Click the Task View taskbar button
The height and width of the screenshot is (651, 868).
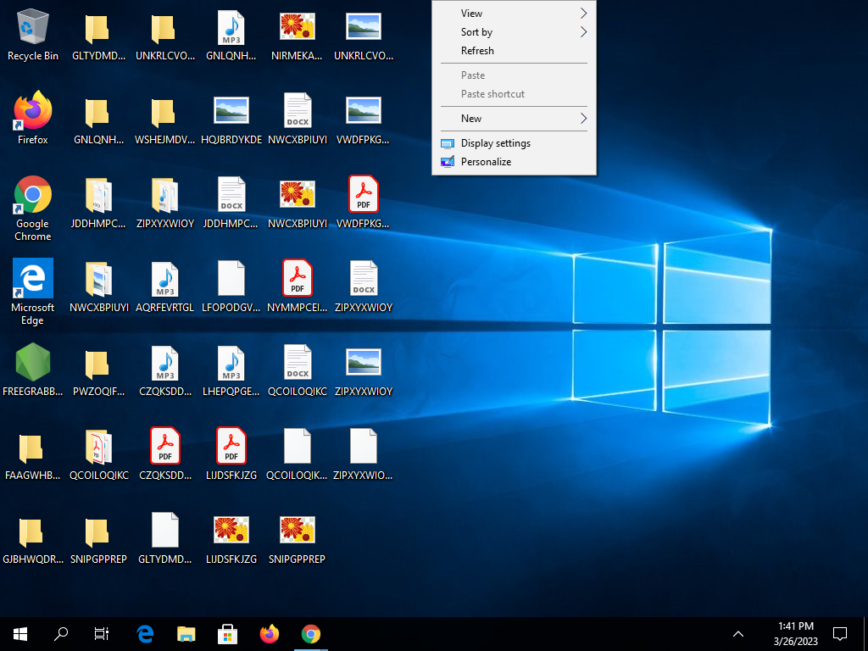102,633
